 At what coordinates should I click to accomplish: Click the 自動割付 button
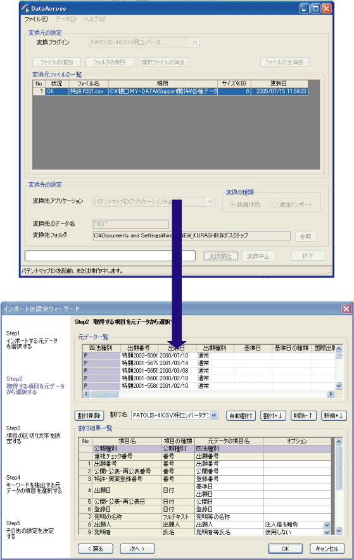pos(241,416)
